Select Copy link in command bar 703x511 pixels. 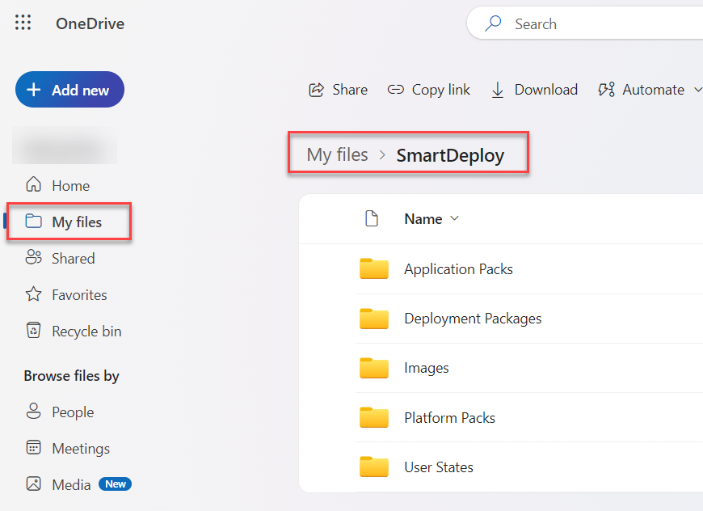(440, 90)
